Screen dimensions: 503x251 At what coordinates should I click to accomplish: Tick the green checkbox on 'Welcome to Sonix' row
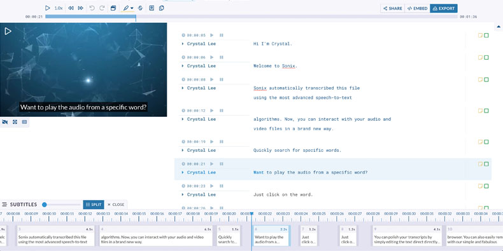(x=486, y=57)
